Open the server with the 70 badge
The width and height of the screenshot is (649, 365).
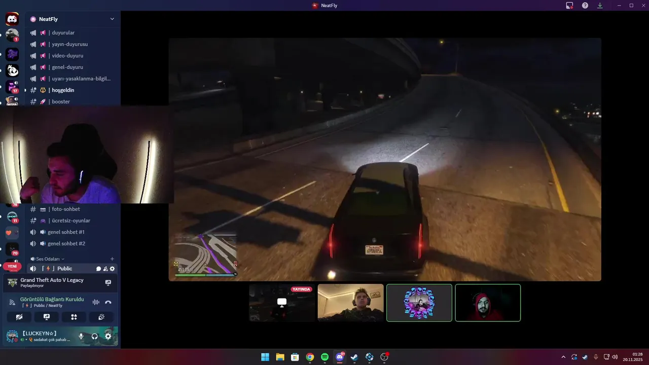(x=12, y=249)
